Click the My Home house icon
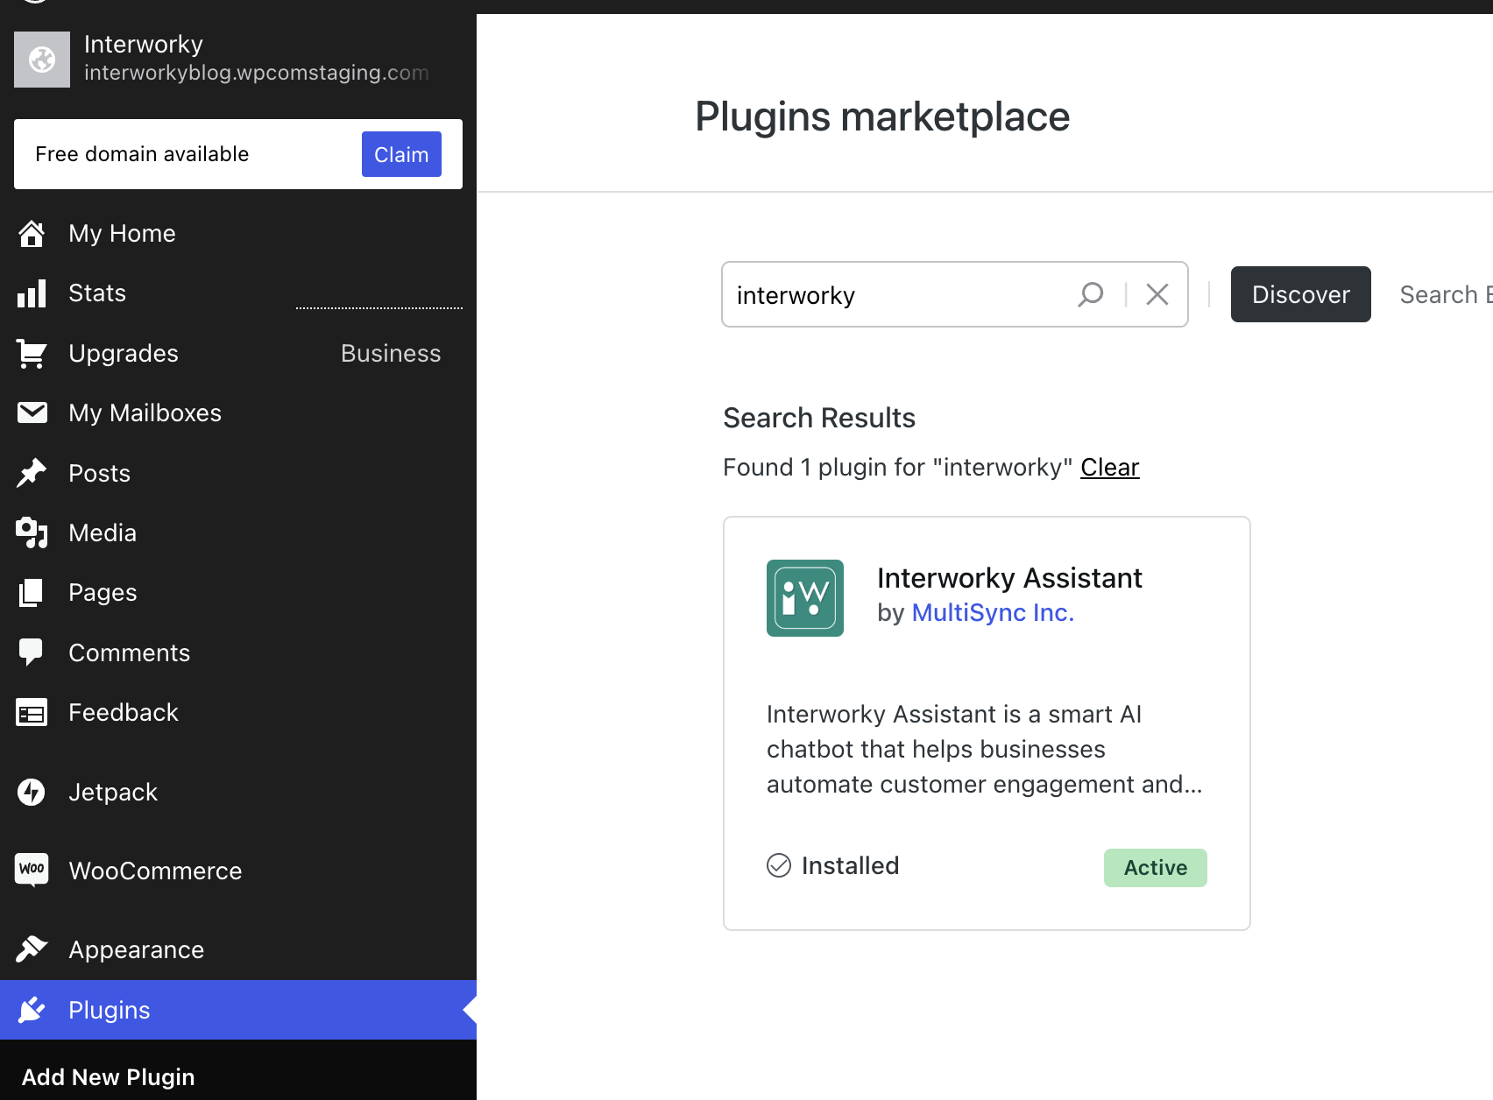Image resolution: width=1493 pixels, height=1100 pixels. point(32,234)
